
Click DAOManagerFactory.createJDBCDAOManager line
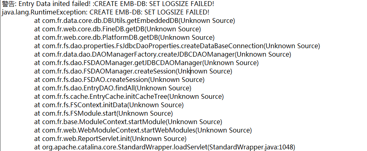(163, 54)
